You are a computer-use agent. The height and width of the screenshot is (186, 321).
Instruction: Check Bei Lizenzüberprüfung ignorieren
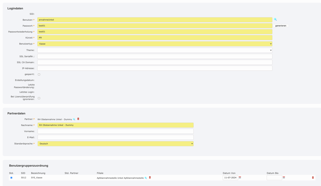(39, 98)
